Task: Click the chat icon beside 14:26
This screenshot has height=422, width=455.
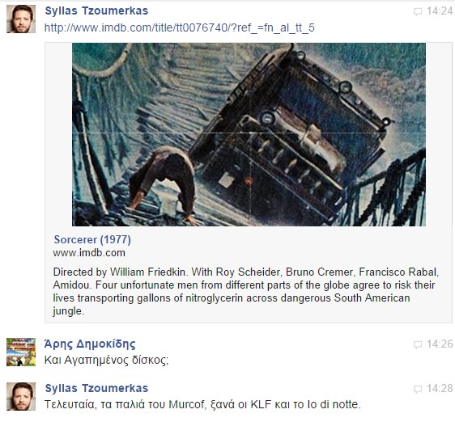Action: pyautogui.click(x=418, y=344)
